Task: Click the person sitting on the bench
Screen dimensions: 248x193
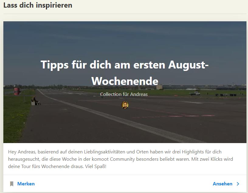Action: 35,101
